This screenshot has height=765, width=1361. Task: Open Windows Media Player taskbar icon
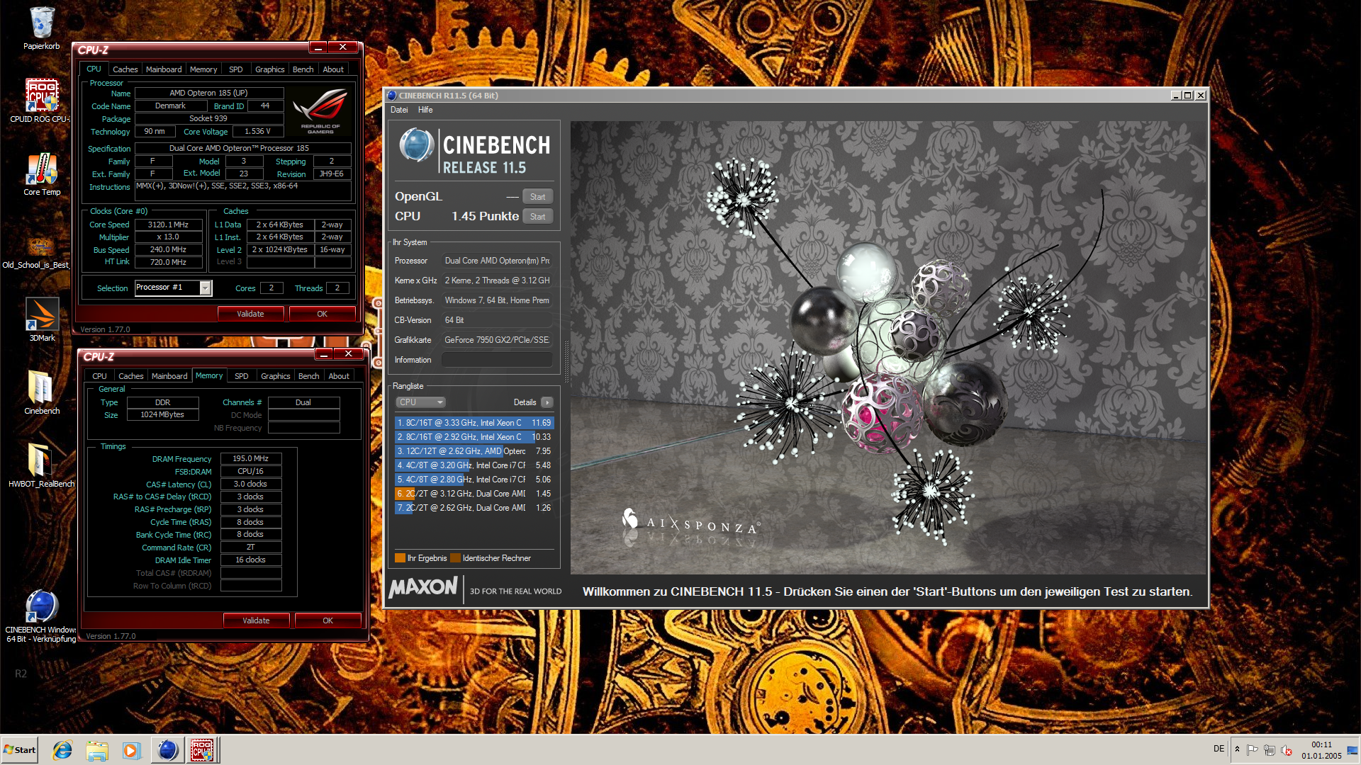pos(132,749)
